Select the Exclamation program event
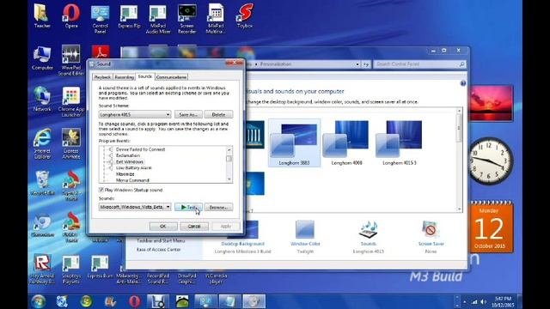 (x=128, y=155)
